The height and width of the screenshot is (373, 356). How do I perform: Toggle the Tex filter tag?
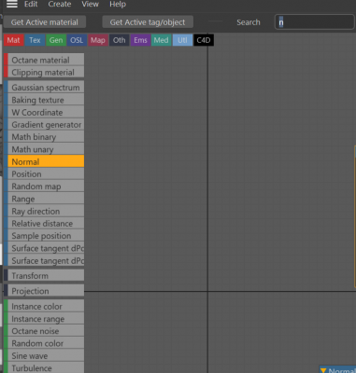coord(35,40)
